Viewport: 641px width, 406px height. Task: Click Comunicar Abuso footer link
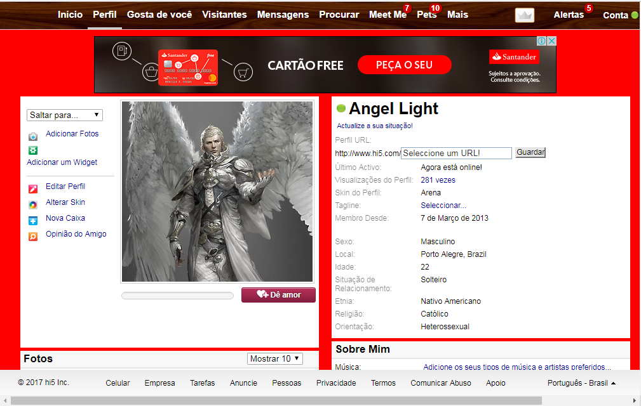(441, 383)
